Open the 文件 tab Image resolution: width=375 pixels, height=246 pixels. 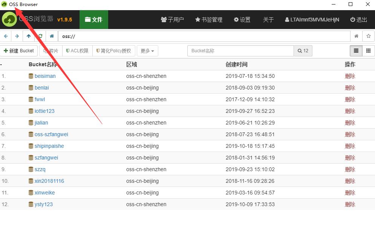click(x=93, y=20)
